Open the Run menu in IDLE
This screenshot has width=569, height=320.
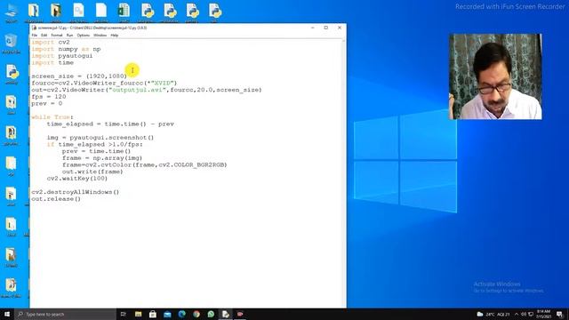69,36
